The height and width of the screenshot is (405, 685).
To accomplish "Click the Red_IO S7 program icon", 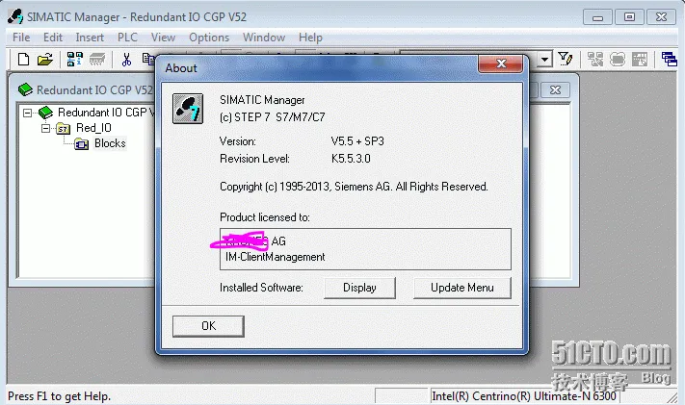I will (x=64, y=128).
